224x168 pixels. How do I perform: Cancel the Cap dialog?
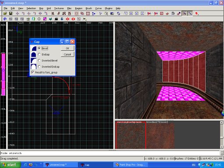point(67,54)
